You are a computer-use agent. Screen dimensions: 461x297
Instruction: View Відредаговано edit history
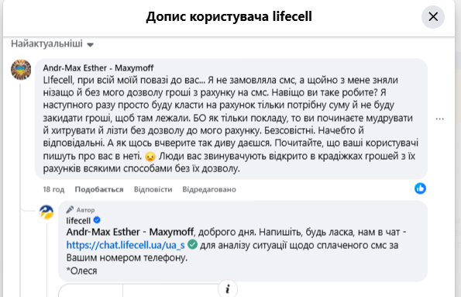coord(209,189)
